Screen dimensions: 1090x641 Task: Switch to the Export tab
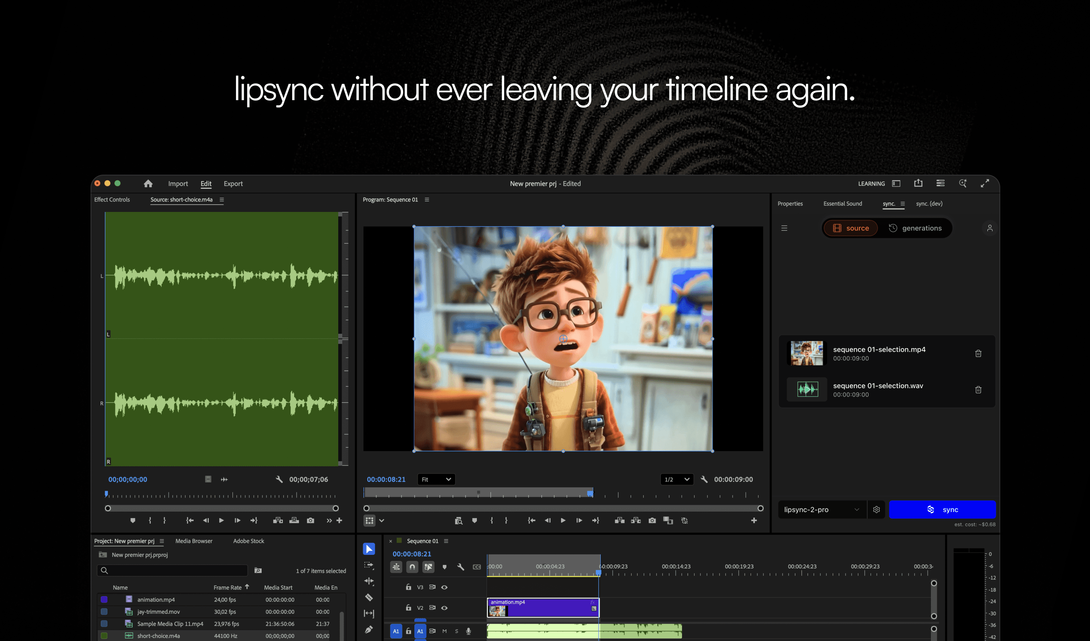233,183
